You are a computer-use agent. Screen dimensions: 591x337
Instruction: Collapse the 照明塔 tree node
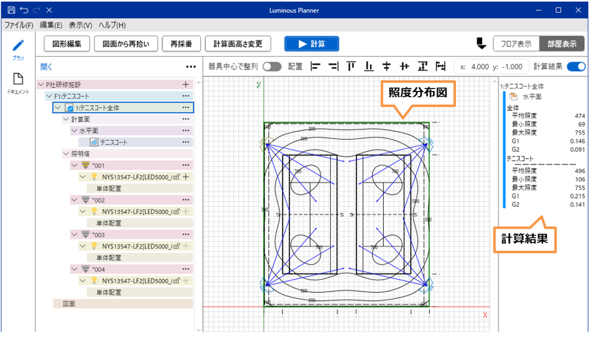coord(66,153)
